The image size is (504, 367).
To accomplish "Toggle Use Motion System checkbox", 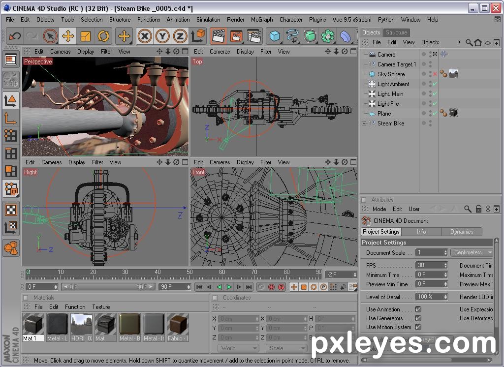I will (x=418, y=327).
